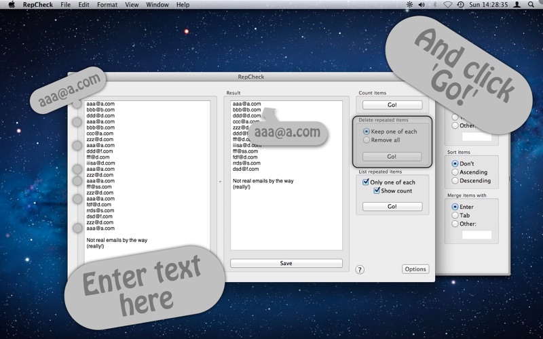Open the Edit menu
Screen dimensions: 543x339
pos(83,5)
